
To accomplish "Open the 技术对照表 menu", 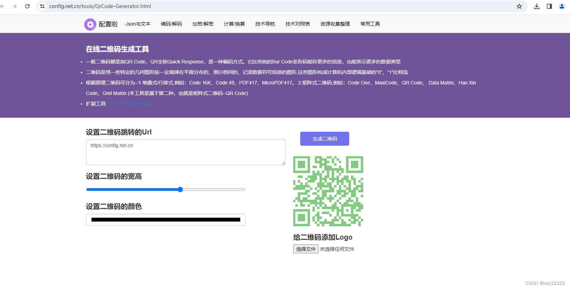I will pos(298,24).
